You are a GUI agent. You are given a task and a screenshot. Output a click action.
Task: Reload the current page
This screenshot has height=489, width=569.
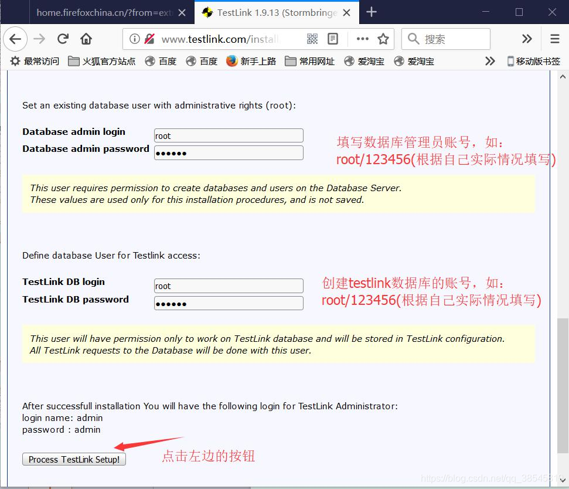63,39
